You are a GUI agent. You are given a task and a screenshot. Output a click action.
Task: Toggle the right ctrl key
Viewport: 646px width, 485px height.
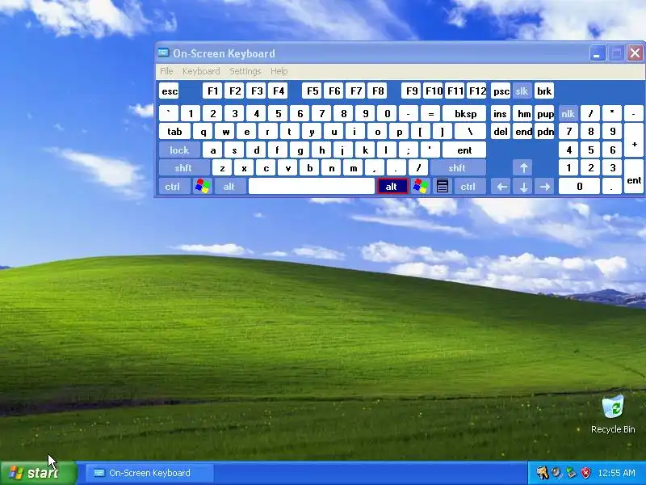coord(468,187)
